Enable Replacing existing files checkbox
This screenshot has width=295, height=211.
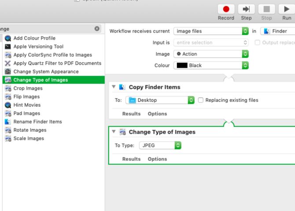[x=201, y=100]
